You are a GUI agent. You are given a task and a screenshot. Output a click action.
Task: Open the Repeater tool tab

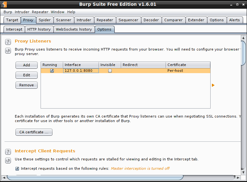(x=105, y=20)
